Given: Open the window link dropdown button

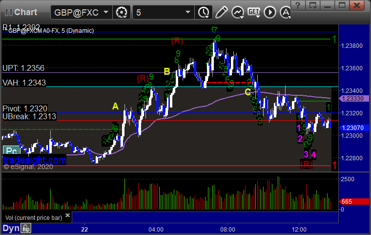Looking at the screenshot, I should (x=312, y=5).
